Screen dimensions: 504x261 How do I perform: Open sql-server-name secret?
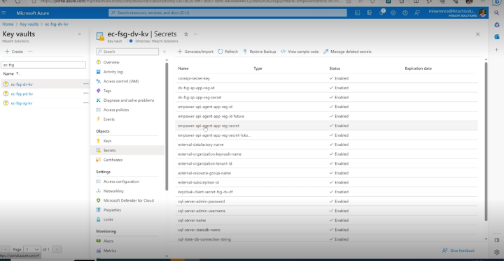coord(192,221)
